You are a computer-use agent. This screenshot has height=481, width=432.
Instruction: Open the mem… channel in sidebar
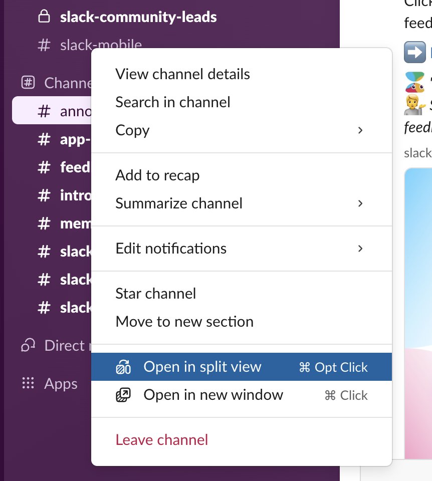[x=52, y=223]
